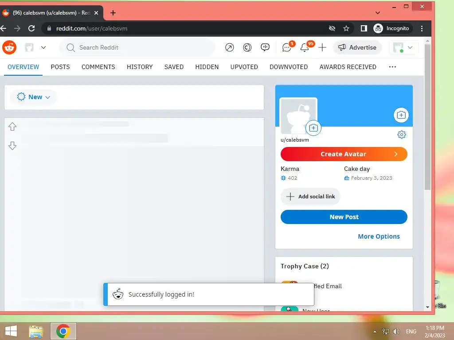
Task: Click the Karma value 402
Action: click(x=293, y=178)
